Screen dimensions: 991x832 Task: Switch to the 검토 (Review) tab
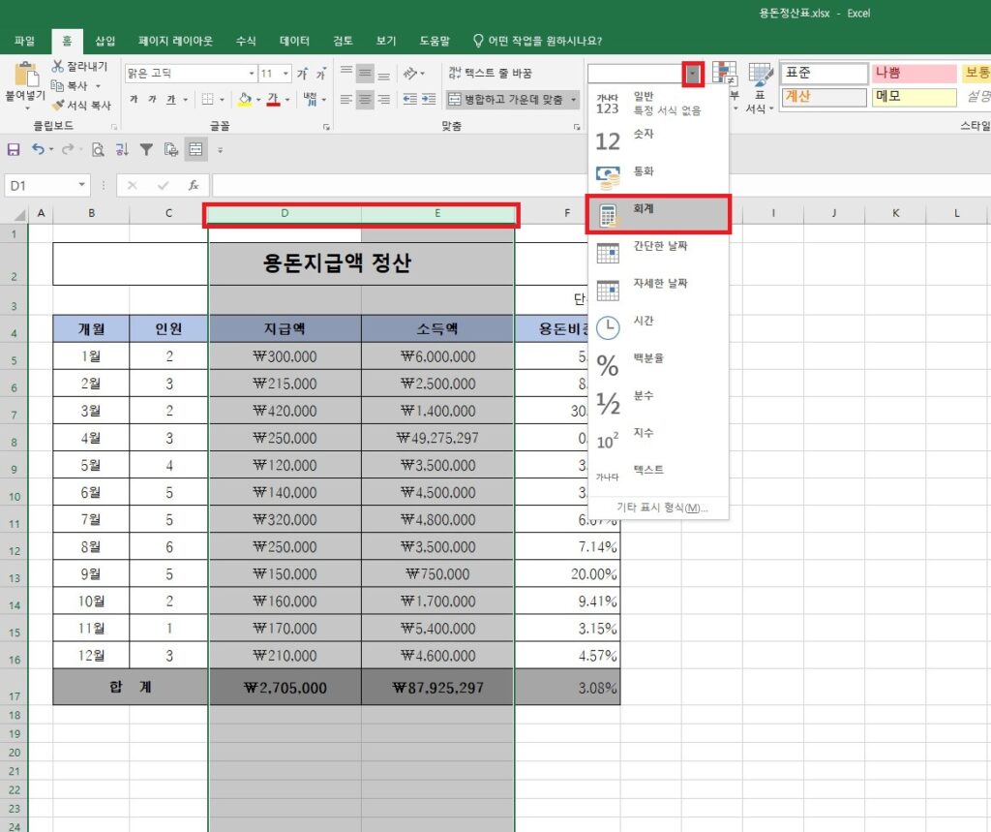[343, 41]
